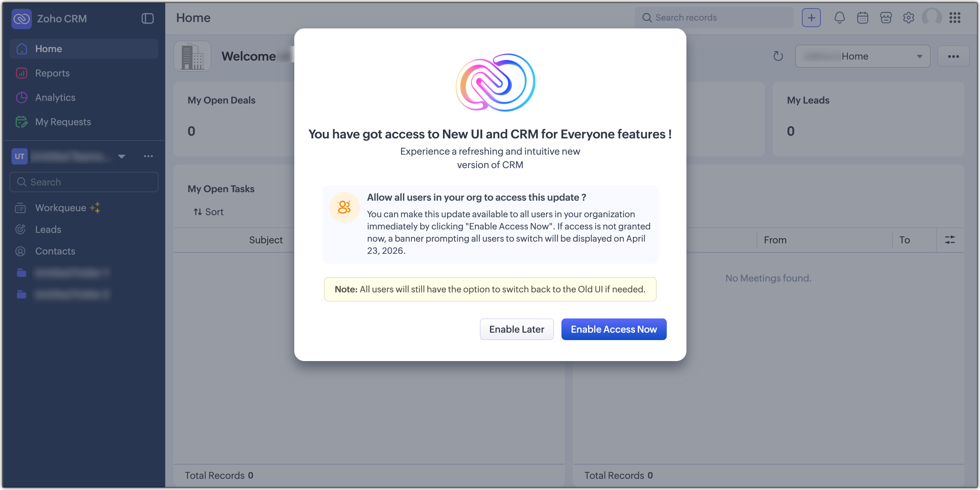Refresh the home dashboard
980x490 pixels.
pos(778,56)
